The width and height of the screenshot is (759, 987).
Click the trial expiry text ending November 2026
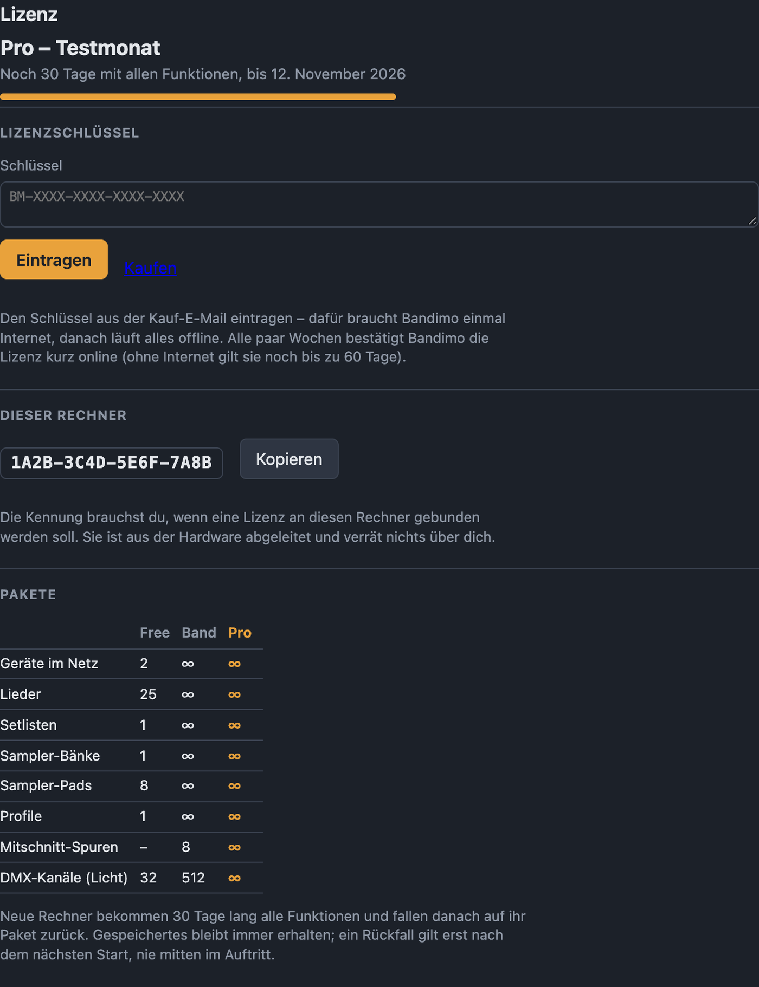(203, 74)
